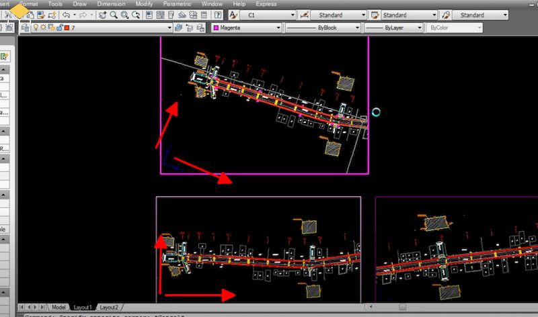Jump to first layout tab arrow

tap(22, 307)
